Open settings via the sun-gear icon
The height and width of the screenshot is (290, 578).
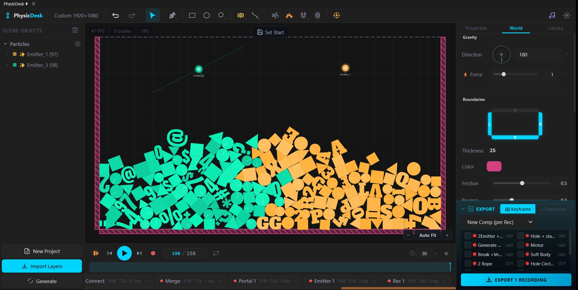(567, 15)
